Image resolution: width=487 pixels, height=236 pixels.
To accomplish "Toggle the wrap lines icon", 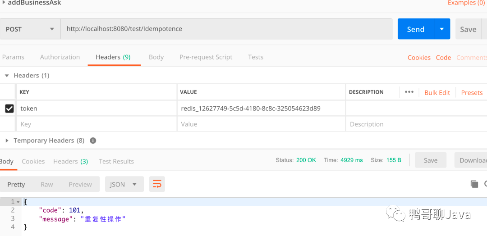I will (x=157, y=184).
